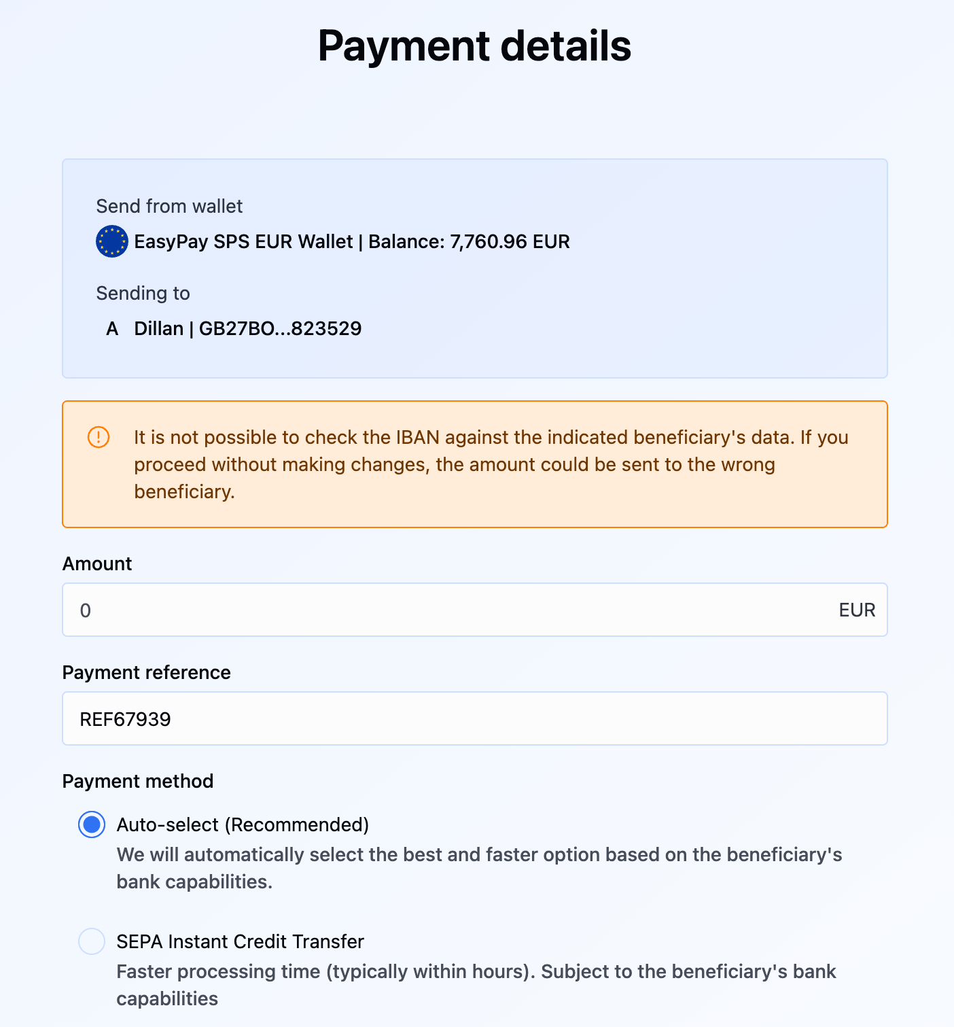The width and height of the screenshot is (954, 1027).
Task: Click the Payment method section label
Action: click(137, 781)
